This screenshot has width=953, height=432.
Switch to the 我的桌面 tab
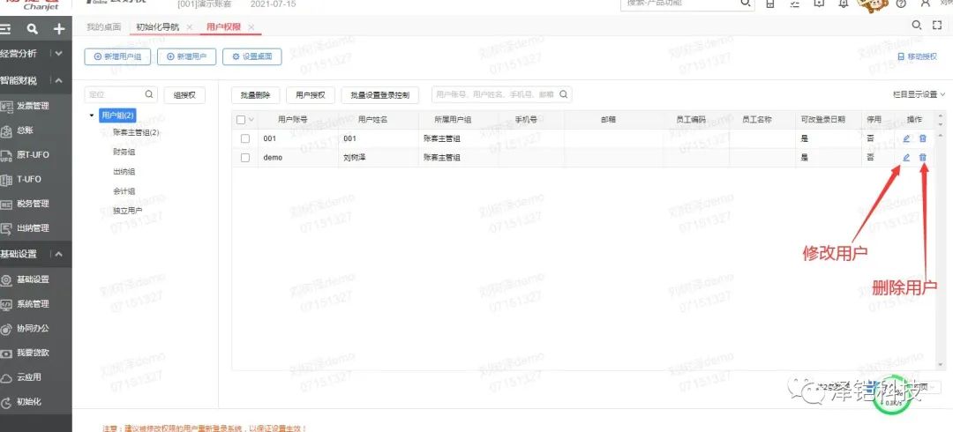[x=103, y=27]
